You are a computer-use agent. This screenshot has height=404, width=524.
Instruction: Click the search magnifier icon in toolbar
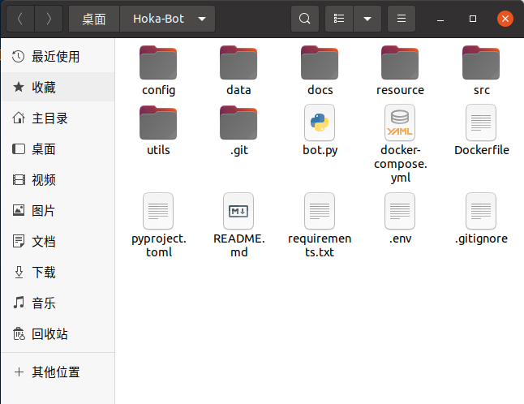tap(304, 18)
